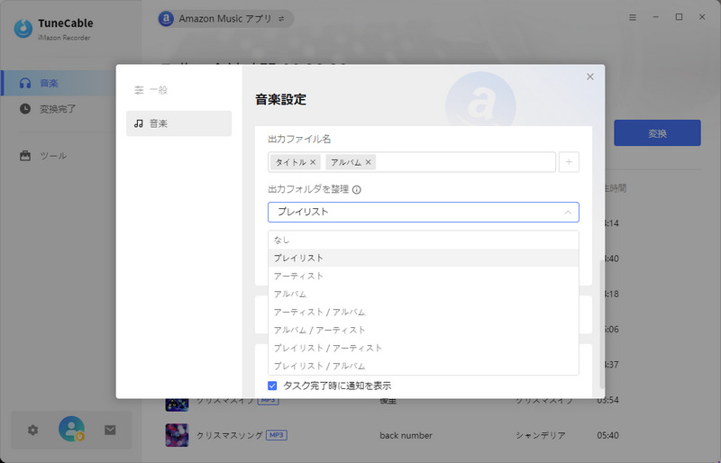Click the info icon next to 出力フォルダを整理

click(356, 189)
